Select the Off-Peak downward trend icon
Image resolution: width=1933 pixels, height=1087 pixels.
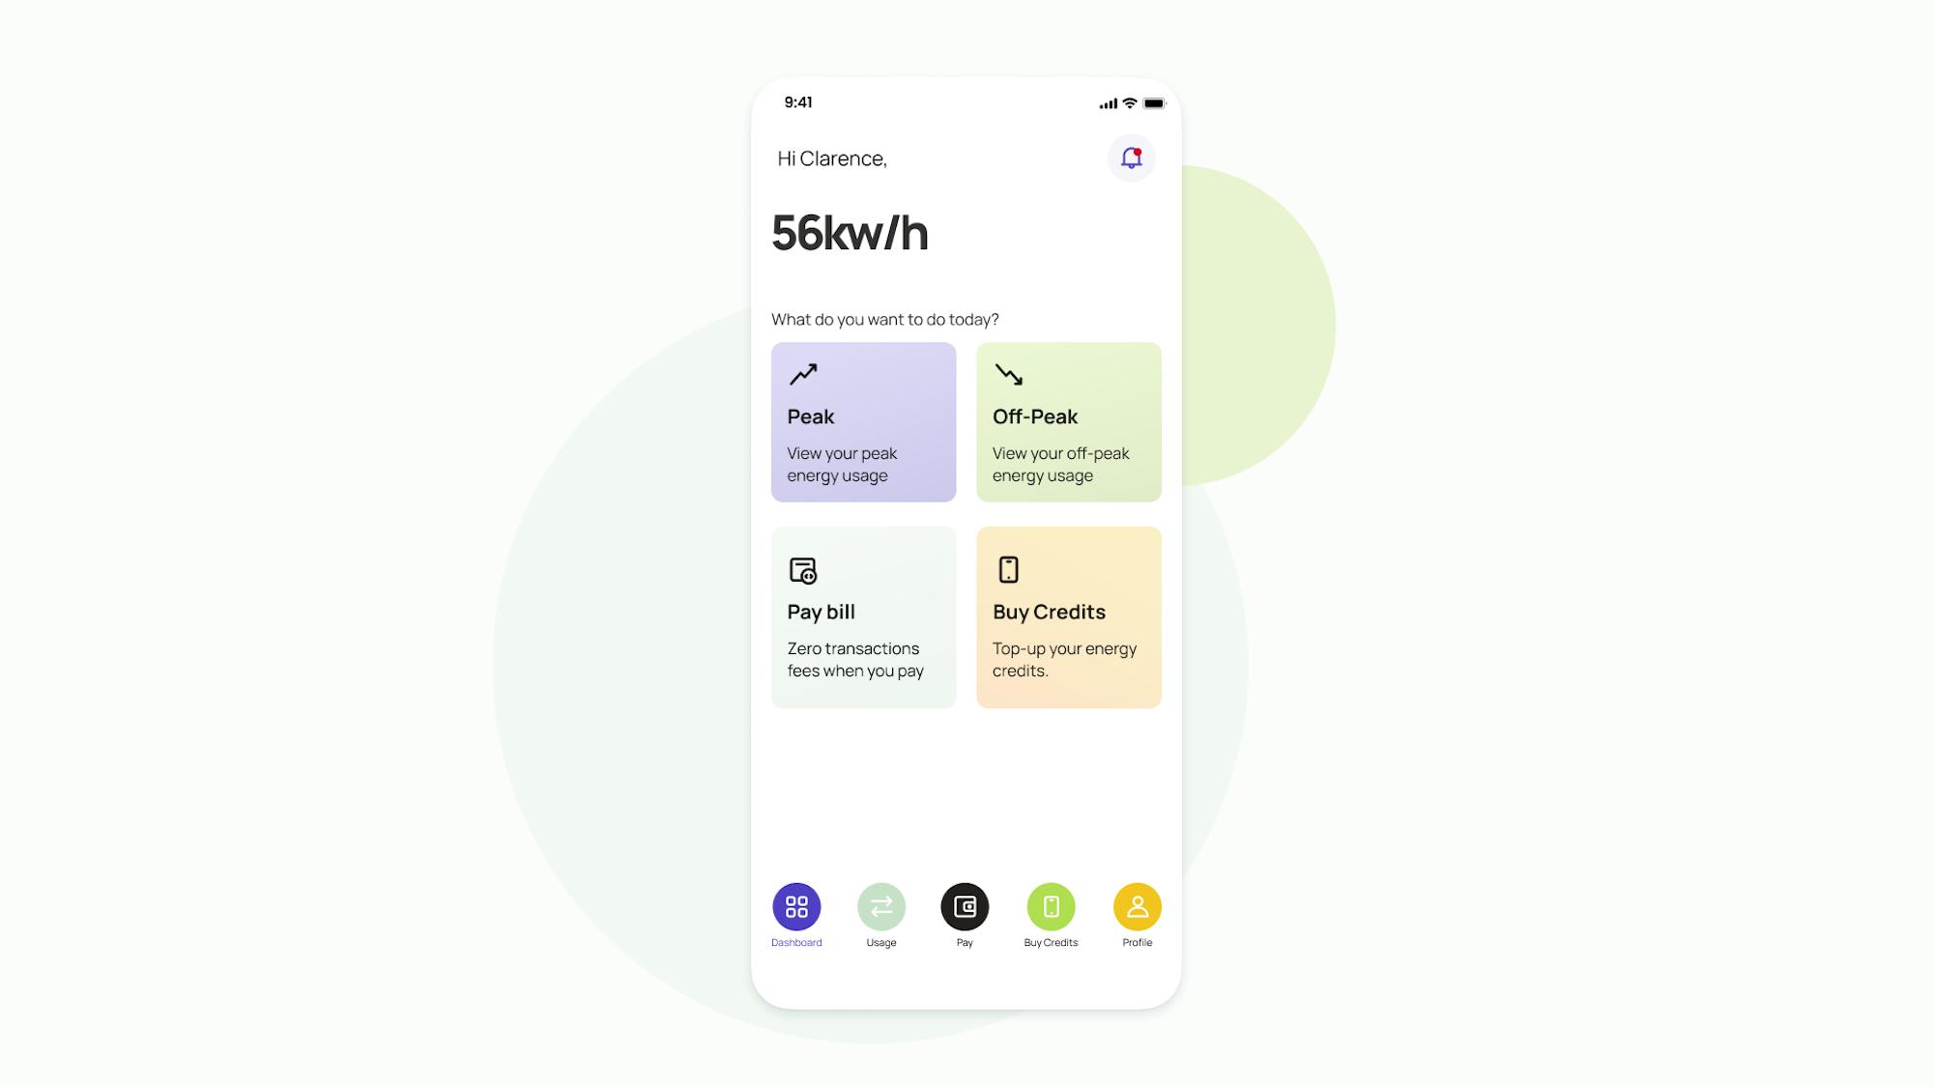point(1008,374)
